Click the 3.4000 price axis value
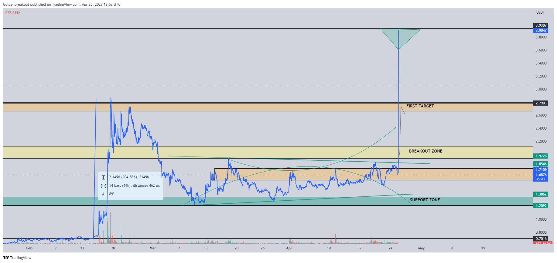The width and height of the screenshot is (557, 263). click(541, 63)
